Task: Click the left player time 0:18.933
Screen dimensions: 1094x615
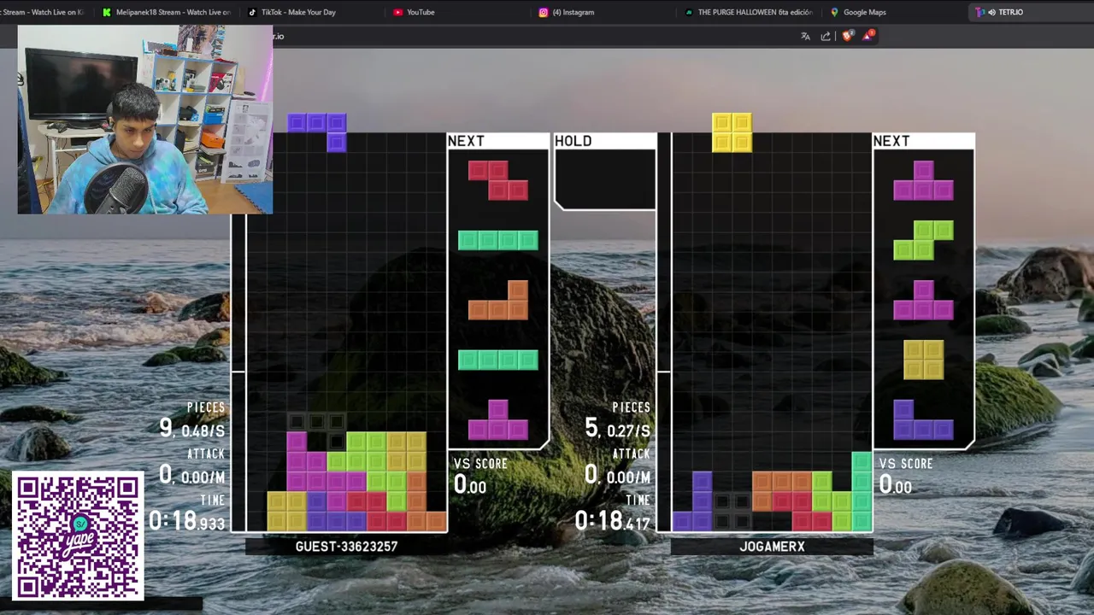Action: click(187, 520)
